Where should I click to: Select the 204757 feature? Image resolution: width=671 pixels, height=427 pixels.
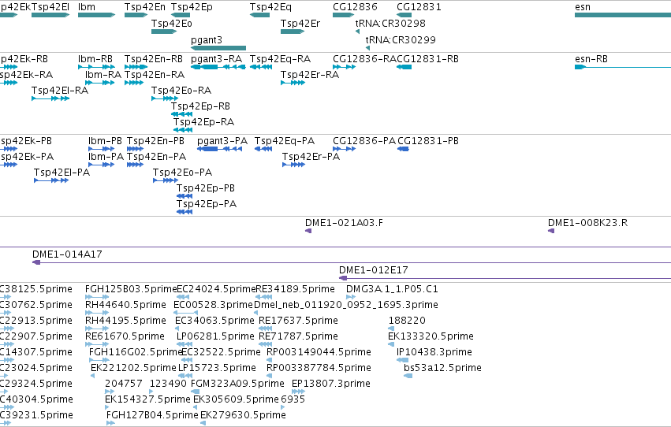pos(110,392)
